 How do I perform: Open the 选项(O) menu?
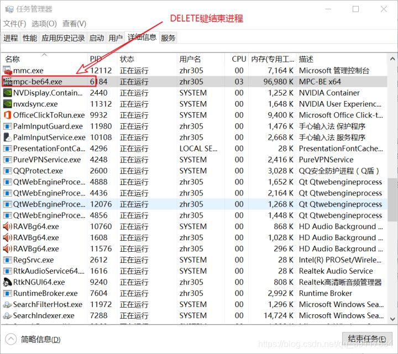44,24
